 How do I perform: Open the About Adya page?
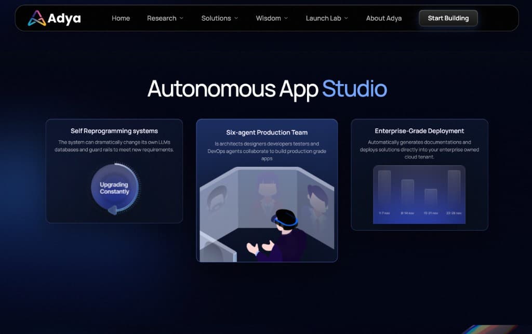(x=384, y=18)
